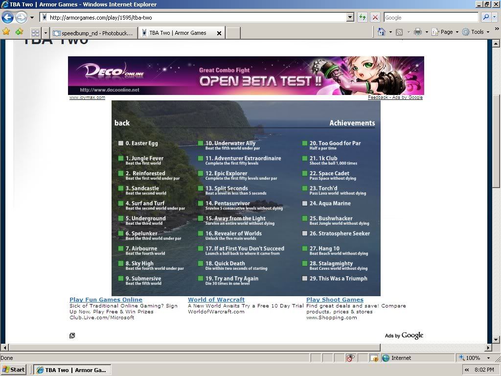Screen dimensions: 501x376
Task: Switch to the speedbump_nd Photobucket tab
Action: (93, 33)
